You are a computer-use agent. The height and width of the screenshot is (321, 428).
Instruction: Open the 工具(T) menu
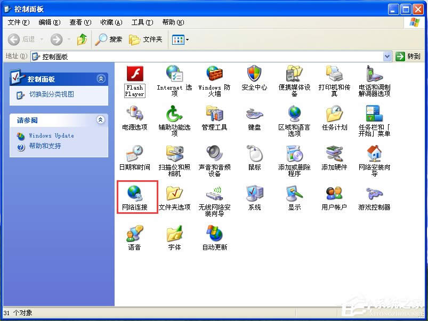142,22
